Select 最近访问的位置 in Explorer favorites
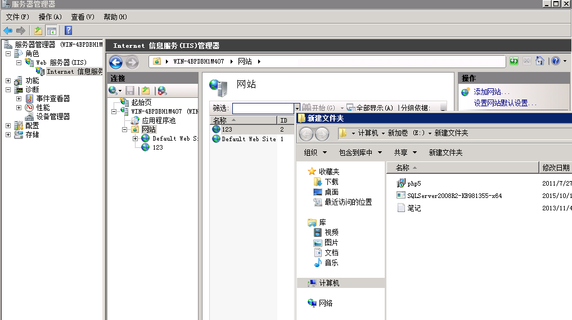Screen dimensions: 572x320 pyautogui.click(x=348, y=202)
